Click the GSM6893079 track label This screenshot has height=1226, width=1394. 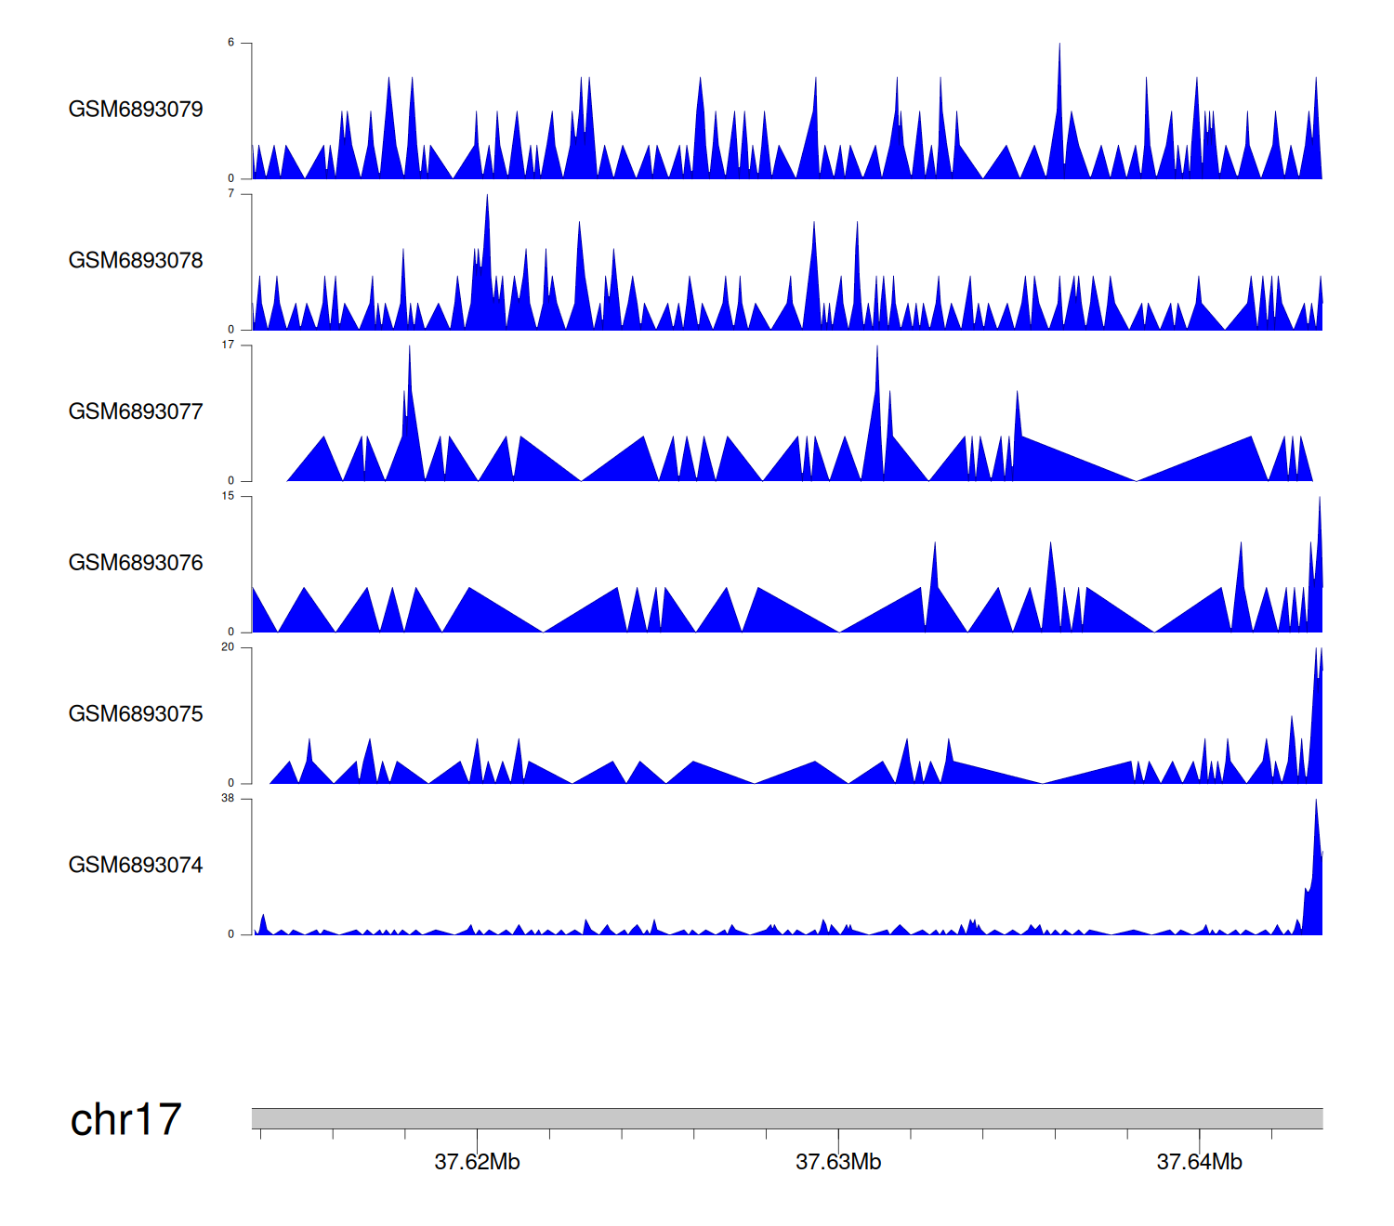(136, 110)
